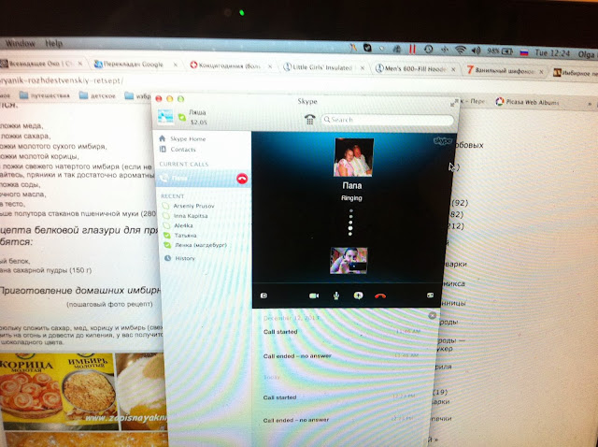Viewport: 598px width, 447px height.
Task: Select Inna Kapitsa in Recent list
Action: tap(191, 216)
